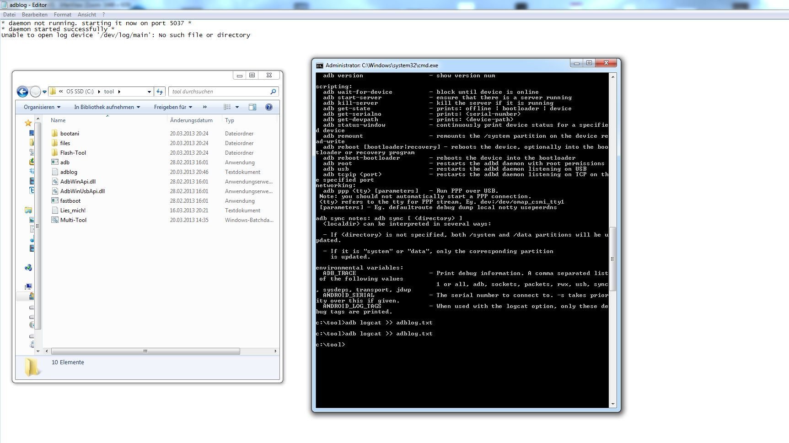
Task: Click the adblog Editor title icon
Action: (4, 5)
